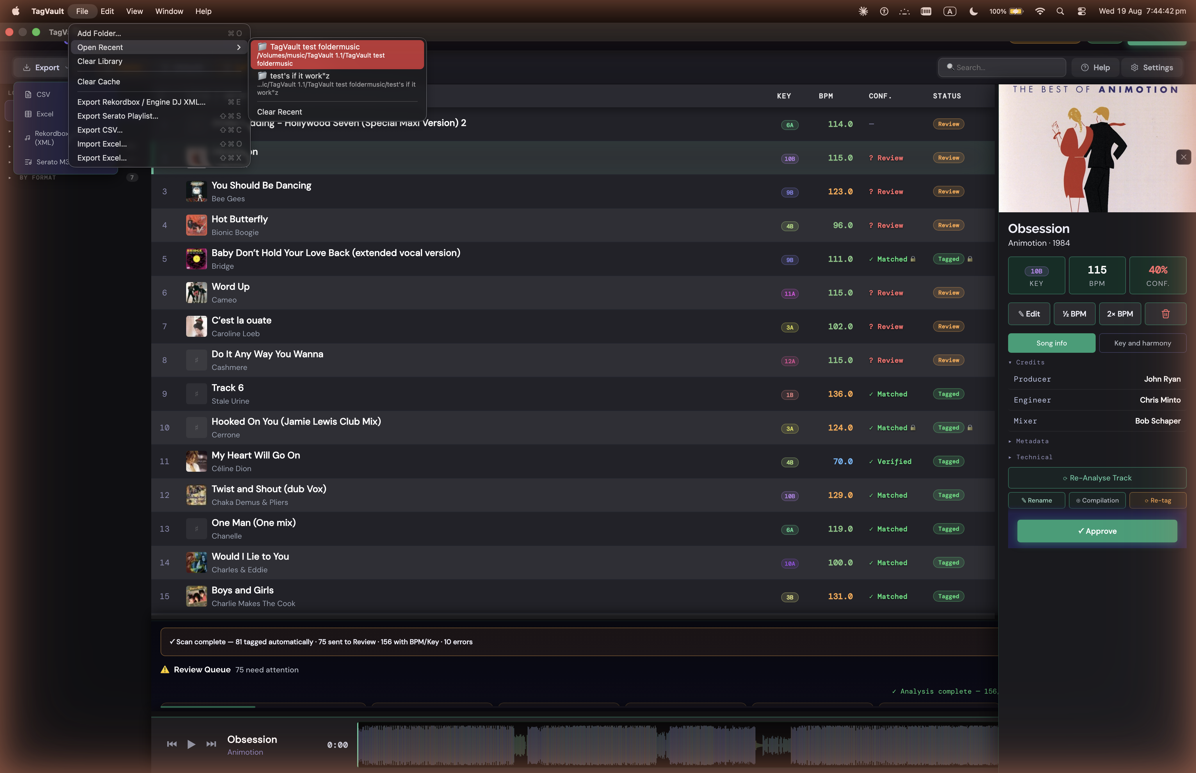Open recent folder TagVault test foldermusic

[x=337, y=55]
